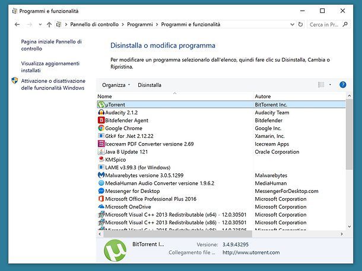Click the Icecream PDF Converter icon
The width and height of the screenshot is (362, 271).
coord(101,144)
